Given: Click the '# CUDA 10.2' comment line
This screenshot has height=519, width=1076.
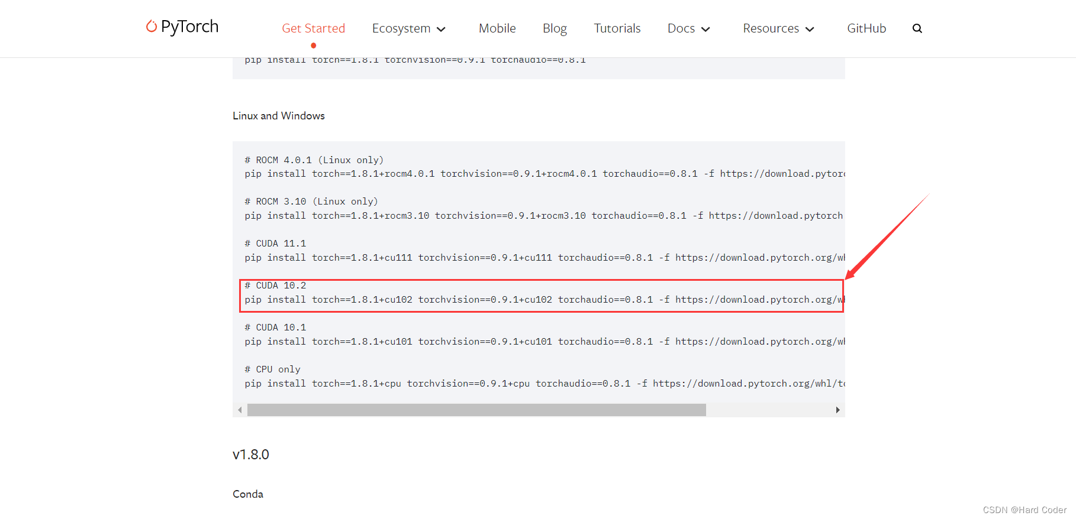Looking at the screenshot, I should click(x=275, y=286).
